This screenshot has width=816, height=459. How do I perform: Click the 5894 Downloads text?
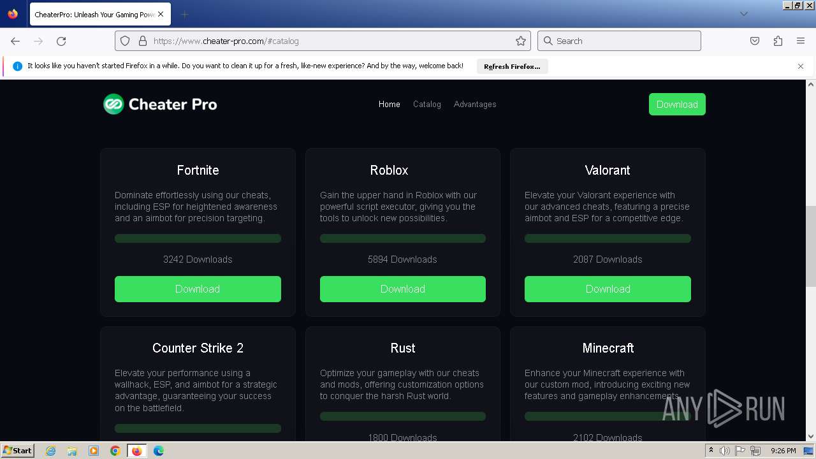402,259
